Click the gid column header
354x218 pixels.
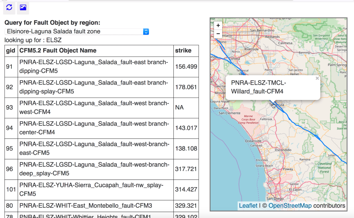(x=11, y=51)
